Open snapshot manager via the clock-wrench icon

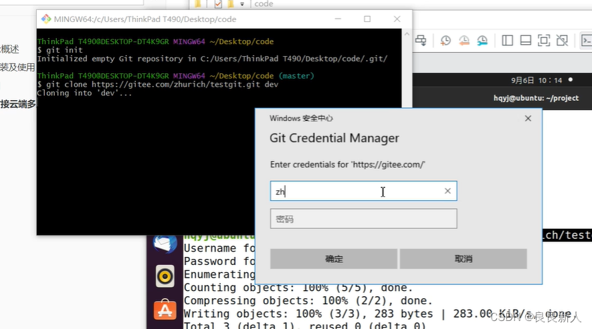482,40
